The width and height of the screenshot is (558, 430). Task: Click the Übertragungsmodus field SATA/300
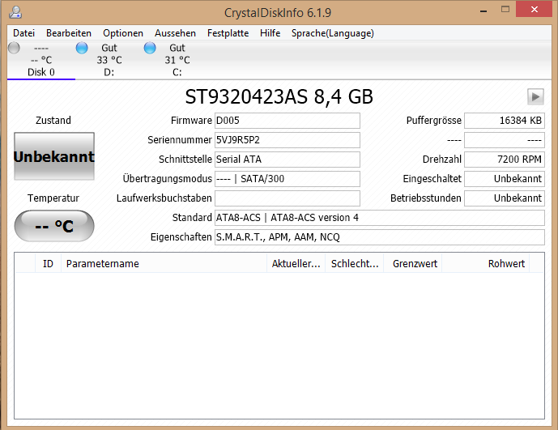pyautogui.click(x=288, y=179)
